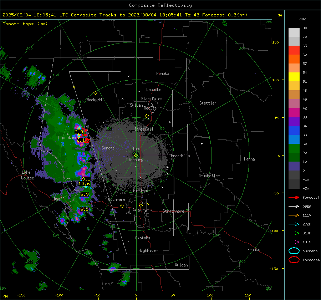Select the bright green 30 dBZ color swatch
Screen dimensions: 321x300
(294, 148)
